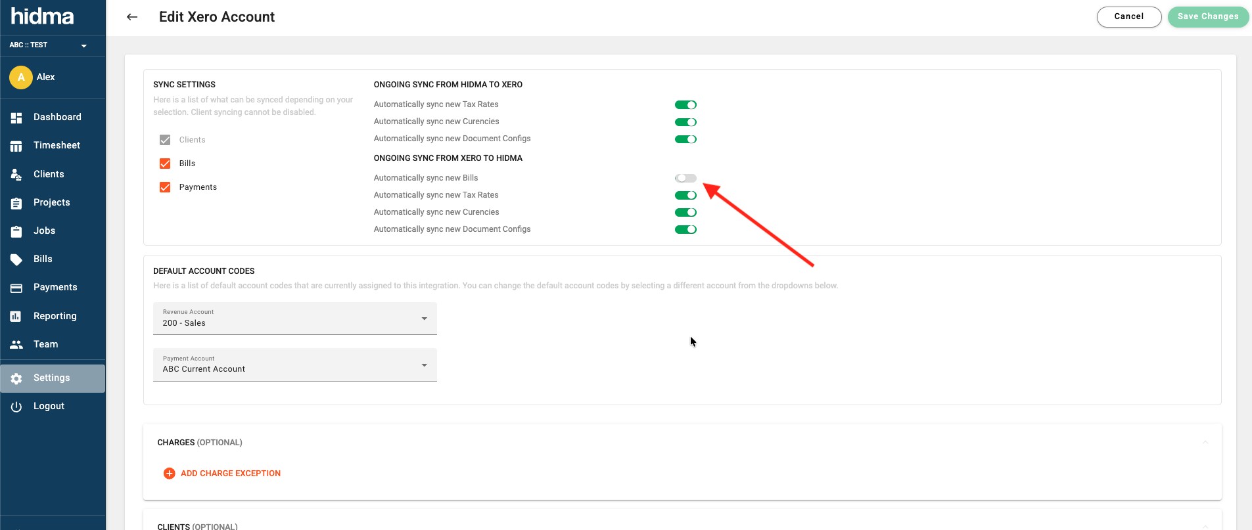This screenshot has width=1252, height=530.
Task: Toggle the Clients sync checkbox
Action: tap(165, 140)
